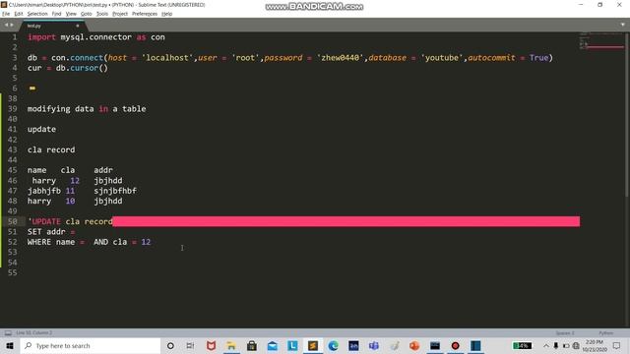
Task: Go to next tab with right arrow
Action: click(x=12, y=25)
